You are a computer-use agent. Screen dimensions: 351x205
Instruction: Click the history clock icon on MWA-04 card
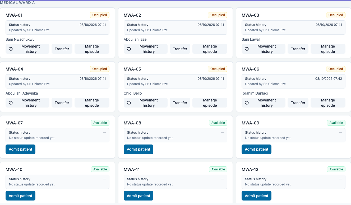(11, 103)
